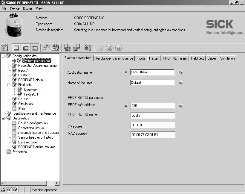Select Assembly status and traceability item
This screenshot has height=194, width=245.
pyautogui.click(x=39, y=133)
